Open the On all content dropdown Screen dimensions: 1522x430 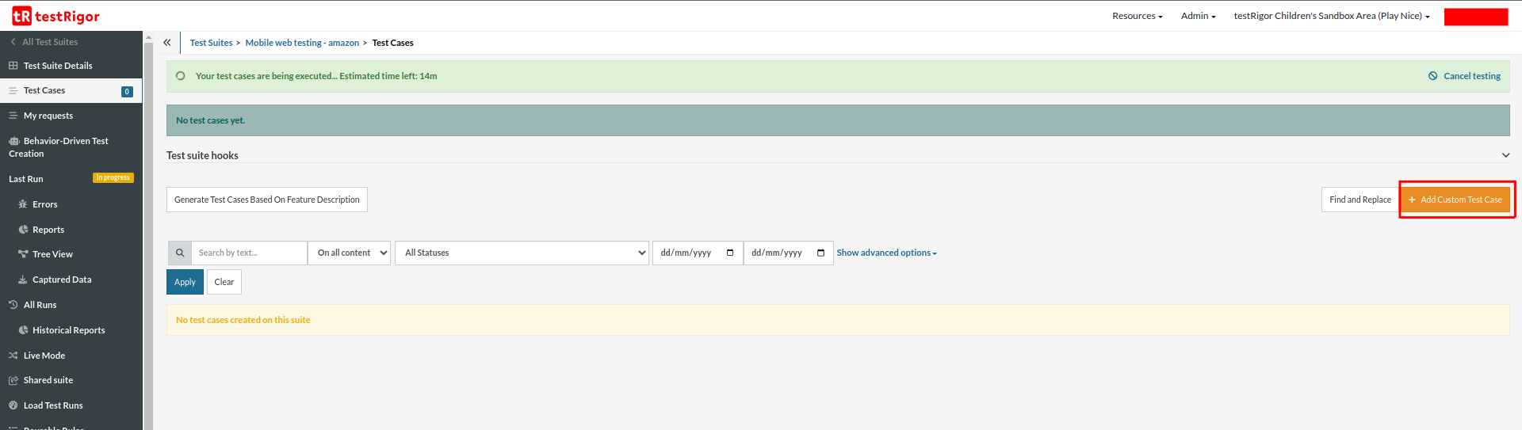350,253
